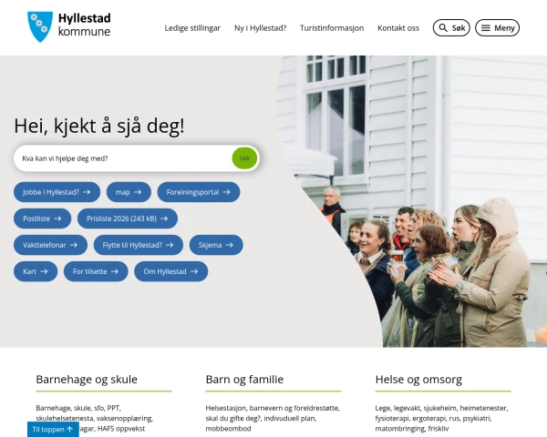
Task: Open the For tilsette shortcut
Action: coord(96,271)
